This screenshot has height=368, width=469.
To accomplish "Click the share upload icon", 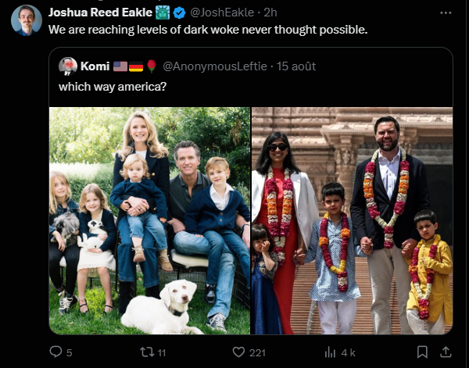I will click(x=446, y=352).
